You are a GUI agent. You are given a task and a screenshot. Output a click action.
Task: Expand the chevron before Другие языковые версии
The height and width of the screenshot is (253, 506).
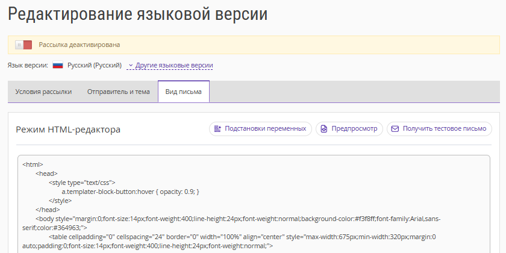pyautogui.click(x=131, y=65)
